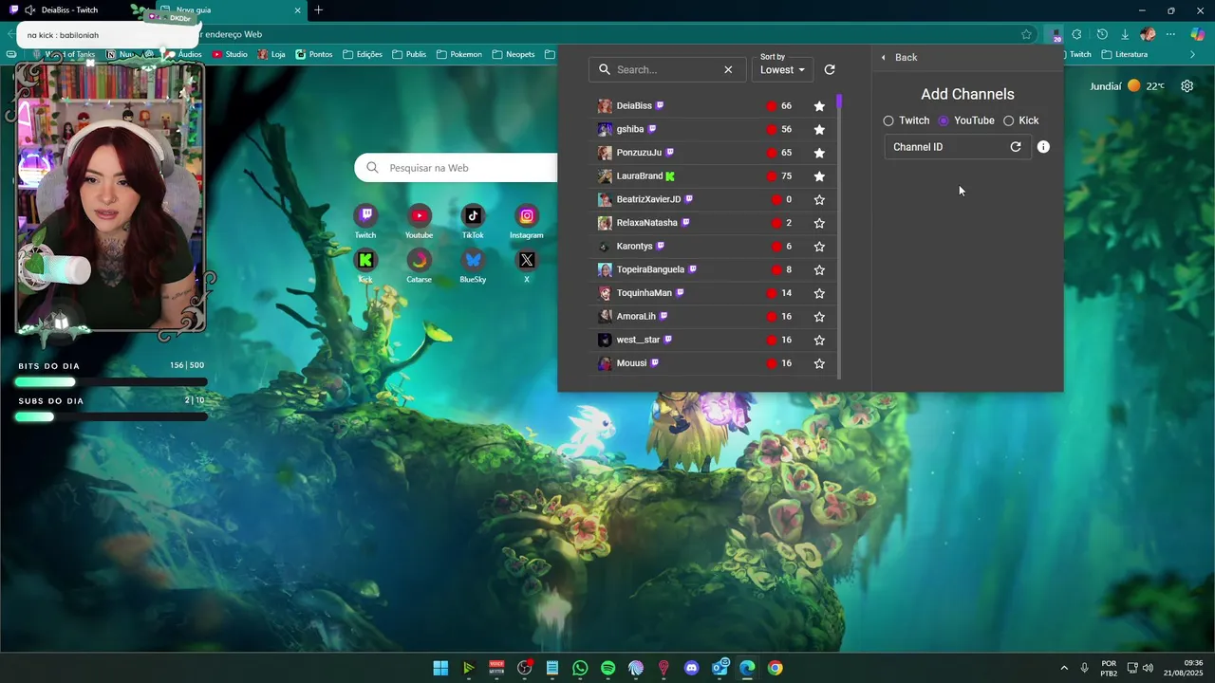Favorite Karontys with its star
This screenshot has width=1215, height=683.
coord(819,247)
